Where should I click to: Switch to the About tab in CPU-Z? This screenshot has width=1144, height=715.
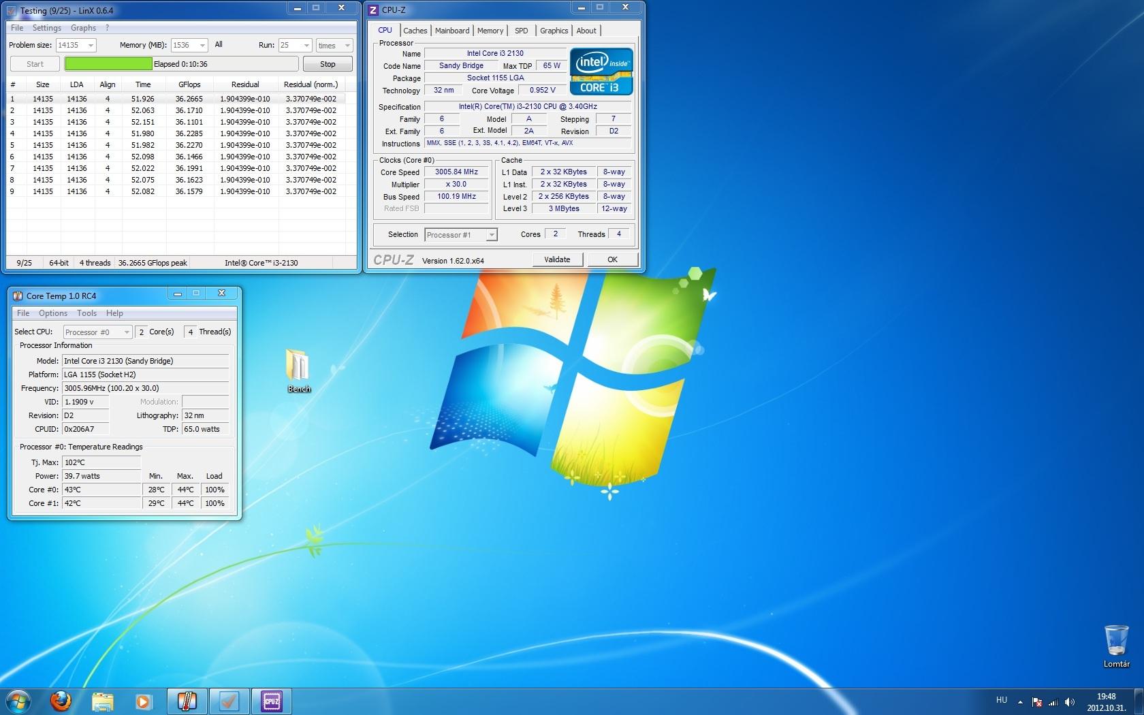coord(586,31)
